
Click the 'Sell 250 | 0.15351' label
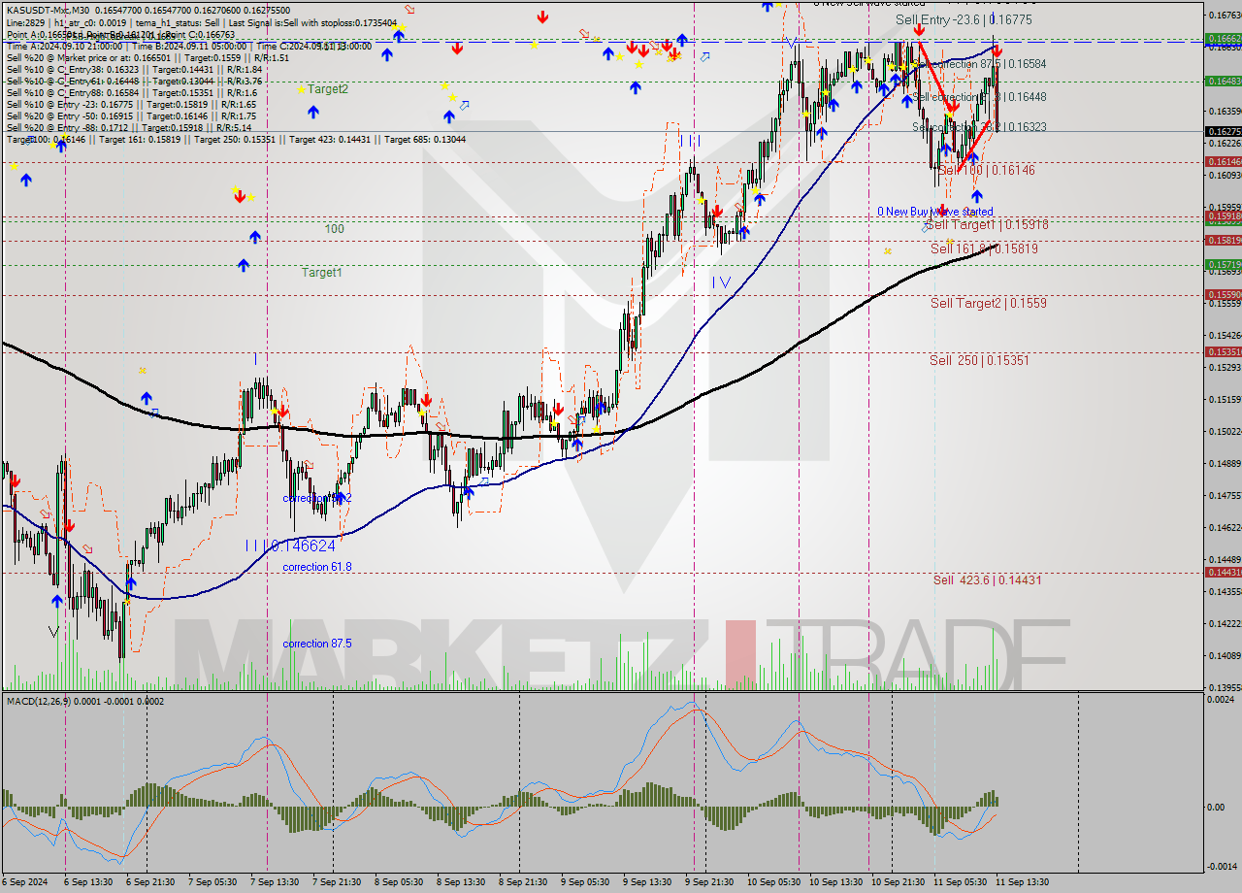point(979,360)
